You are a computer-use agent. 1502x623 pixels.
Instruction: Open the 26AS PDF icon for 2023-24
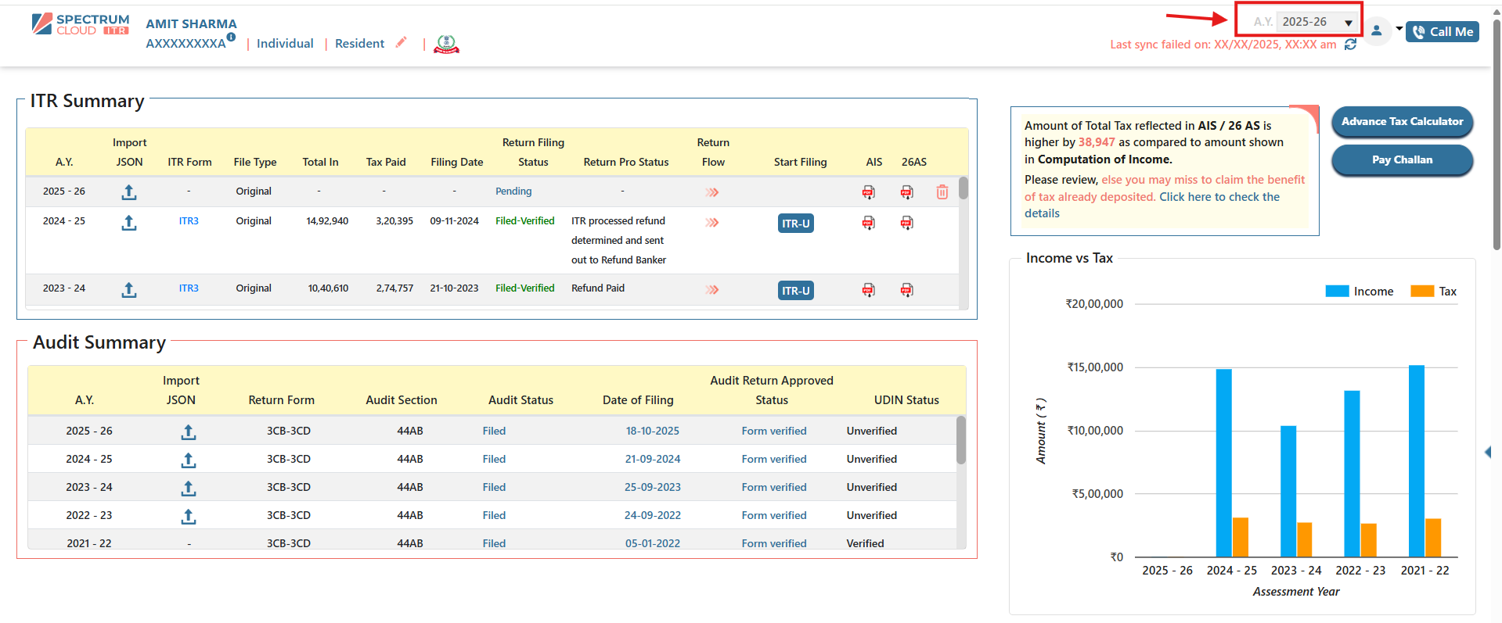[x=906, y=290]
